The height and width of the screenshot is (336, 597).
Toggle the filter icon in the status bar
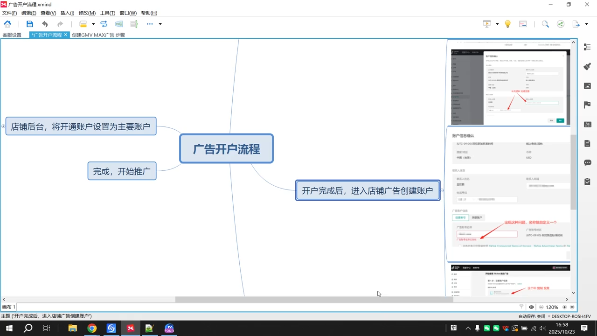[521, 307]
